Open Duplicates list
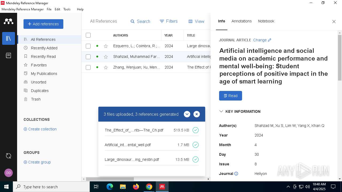 pos(49,91)
